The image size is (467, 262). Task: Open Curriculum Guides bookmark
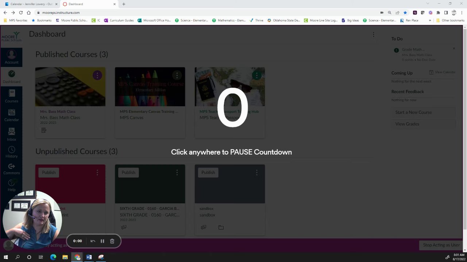pyautogui.click(x=119, y=20)
